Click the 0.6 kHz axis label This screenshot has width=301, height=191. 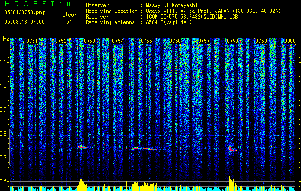[4, 181]
